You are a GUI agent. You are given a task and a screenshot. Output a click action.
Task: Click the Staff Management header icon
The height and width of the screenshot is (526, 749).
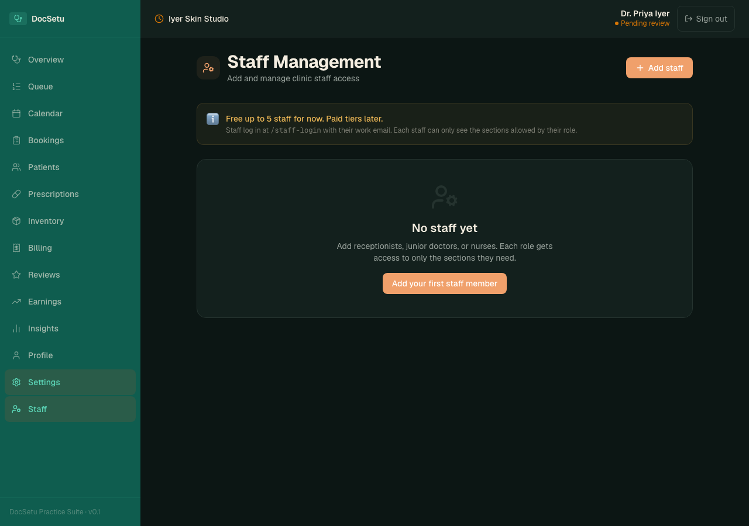[208, 68]
